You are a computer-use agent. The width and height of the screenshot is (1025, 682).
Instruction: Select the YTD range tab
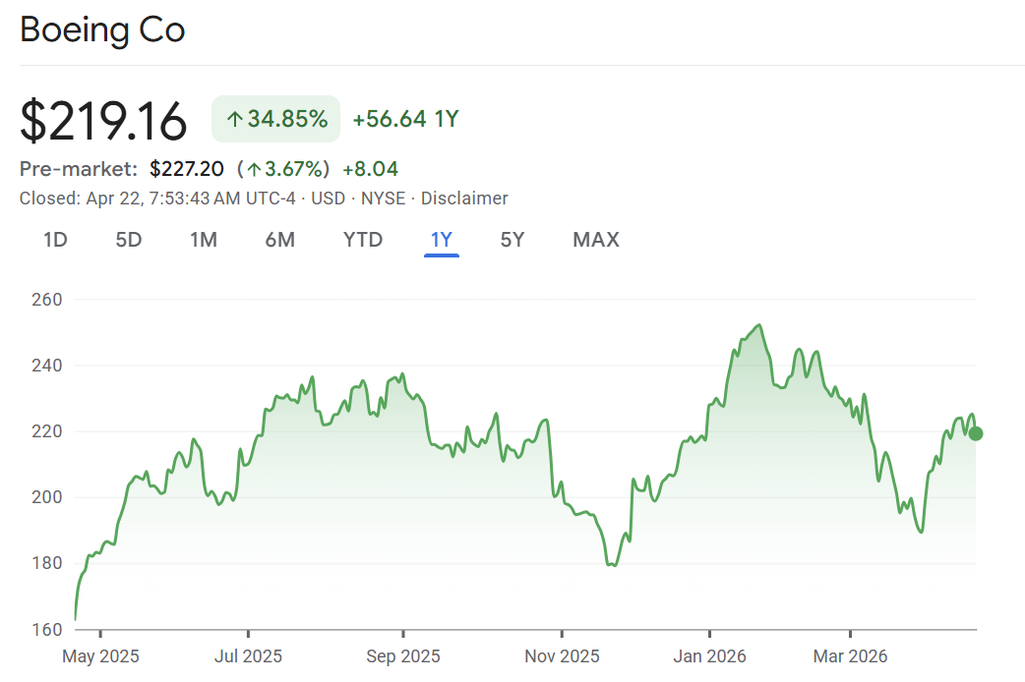click(362, 240)
